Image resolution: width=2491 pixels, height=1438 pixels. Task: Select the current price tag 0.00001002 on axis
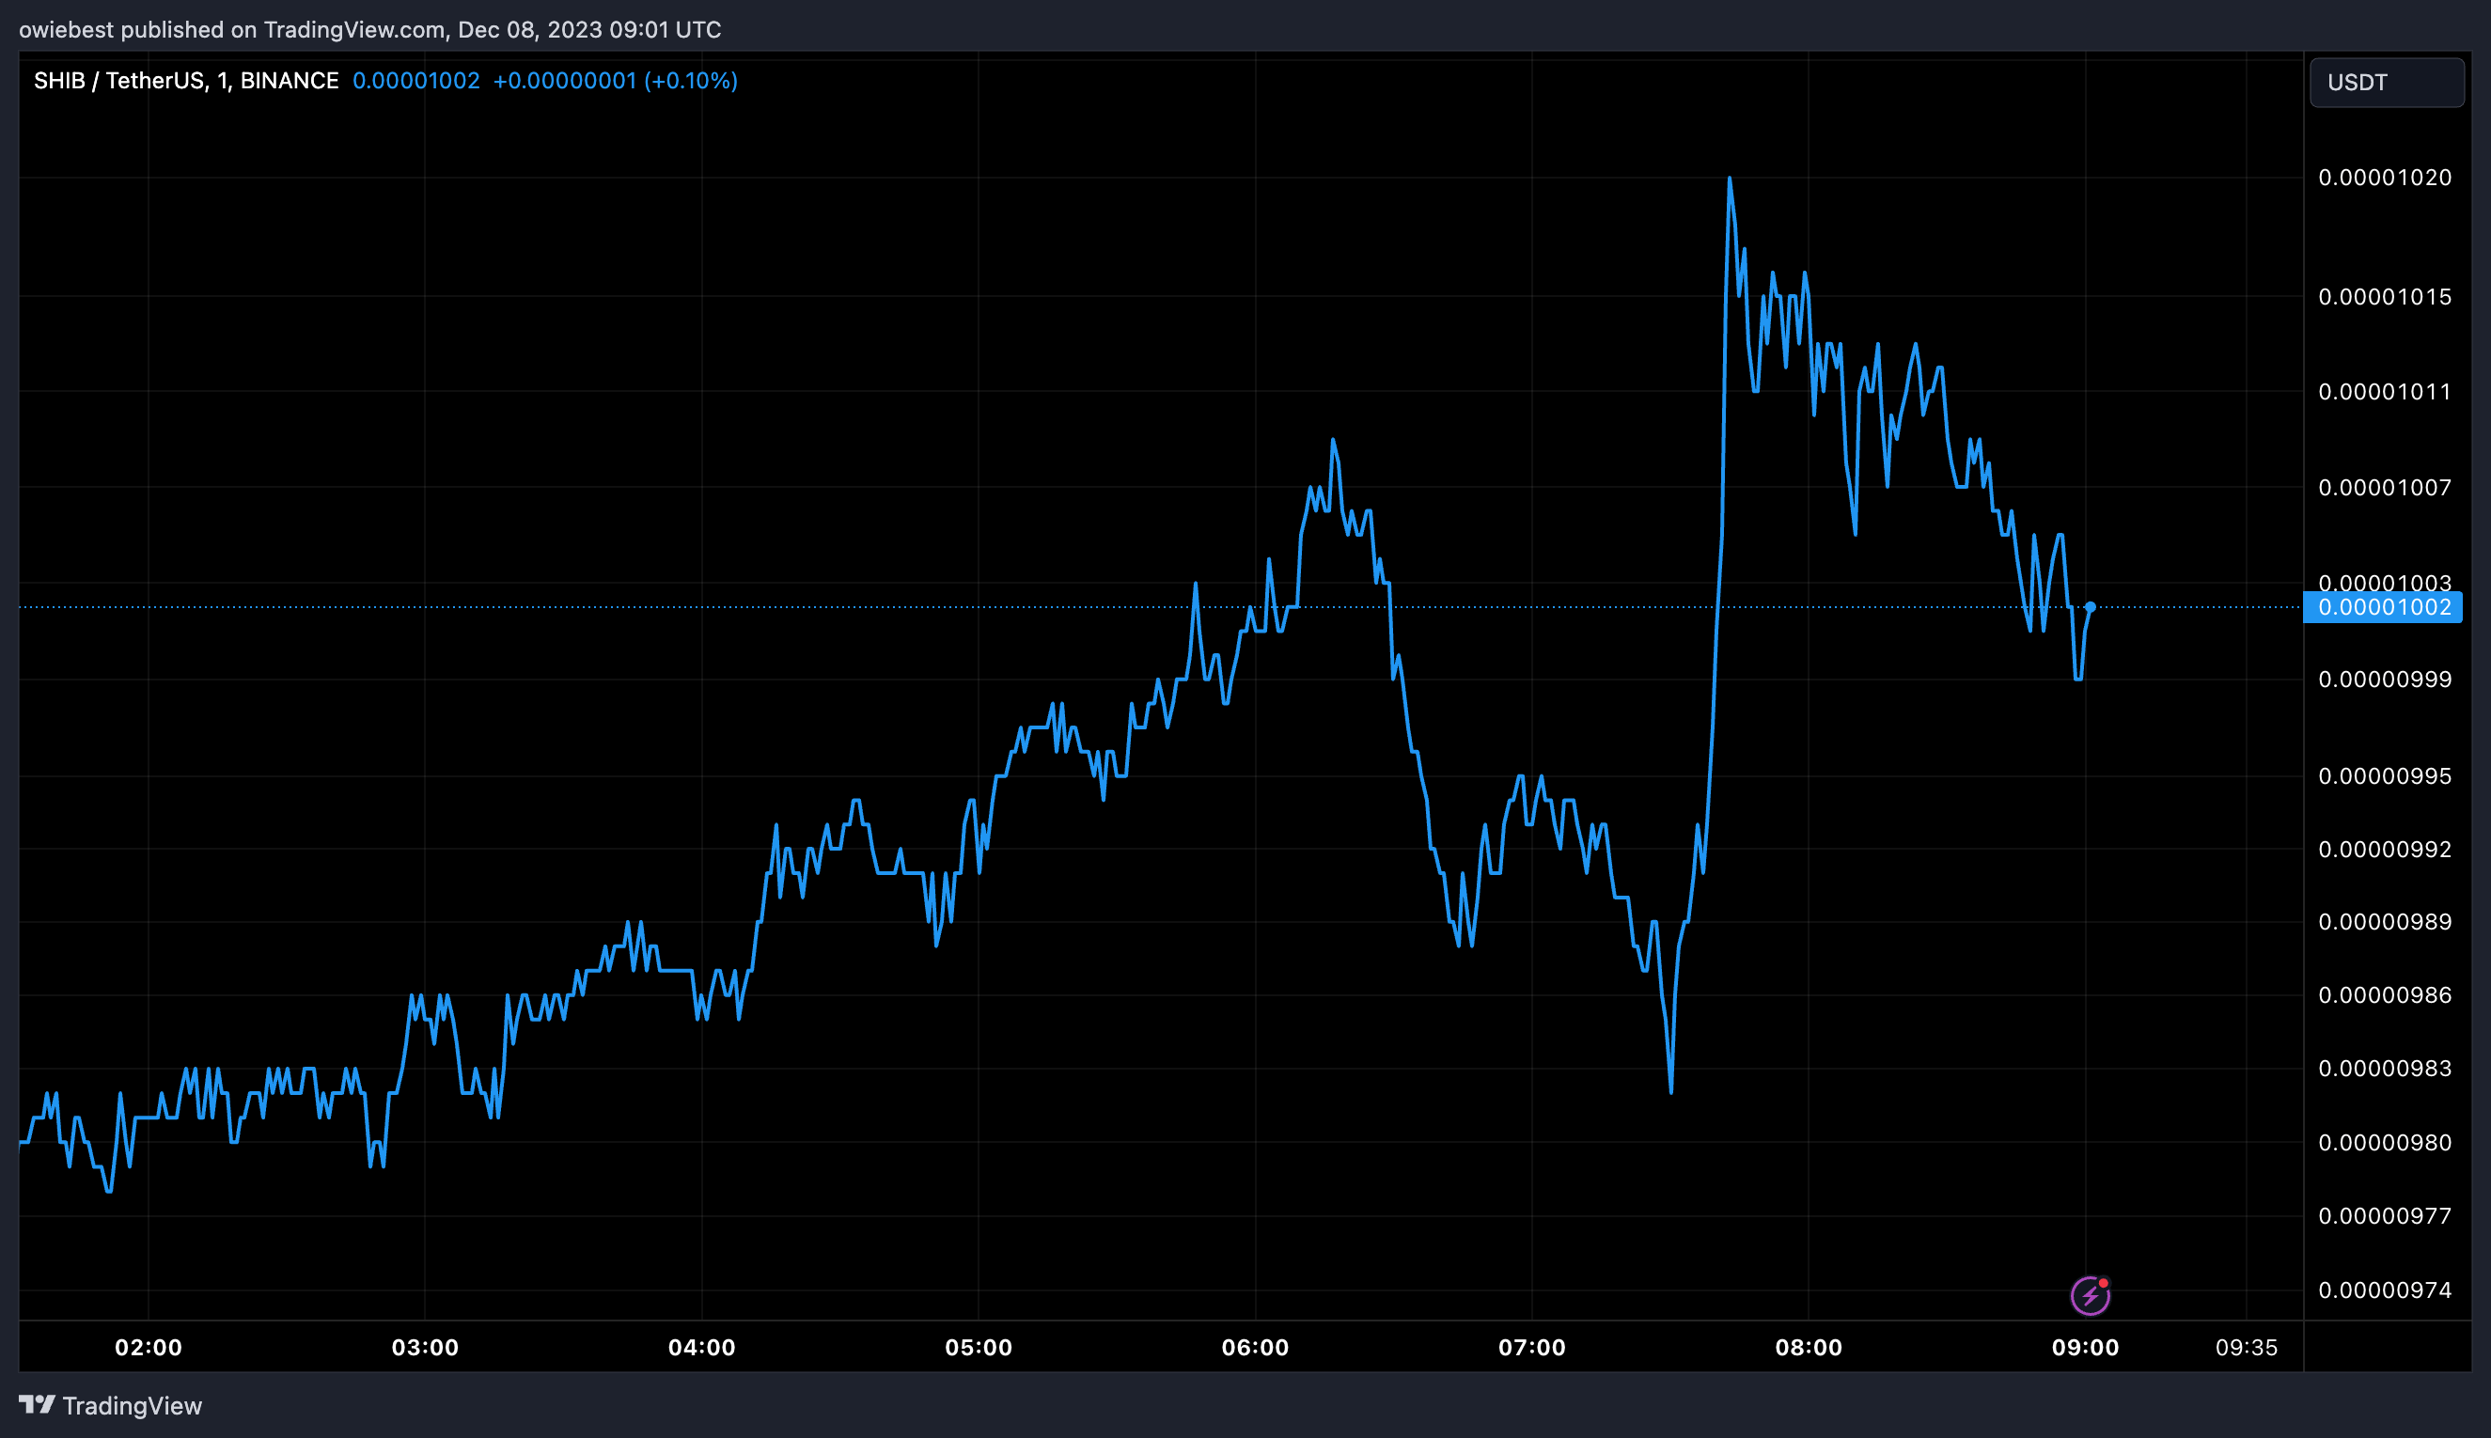point(2382,607)
